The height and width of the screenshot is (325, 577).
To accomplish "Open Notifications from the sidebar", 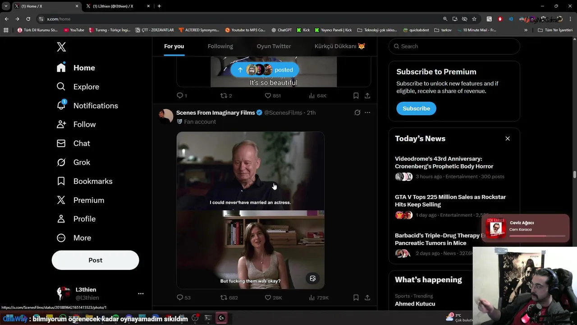I will [x=87, y=106].
